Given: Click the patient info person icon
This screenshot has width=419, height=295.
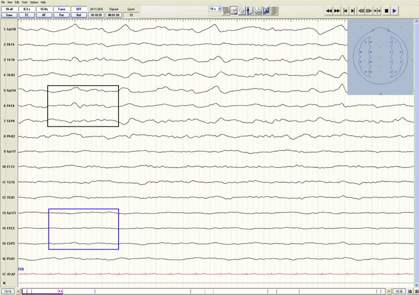Looking at the screenshot, I should [x=250, y=11].
